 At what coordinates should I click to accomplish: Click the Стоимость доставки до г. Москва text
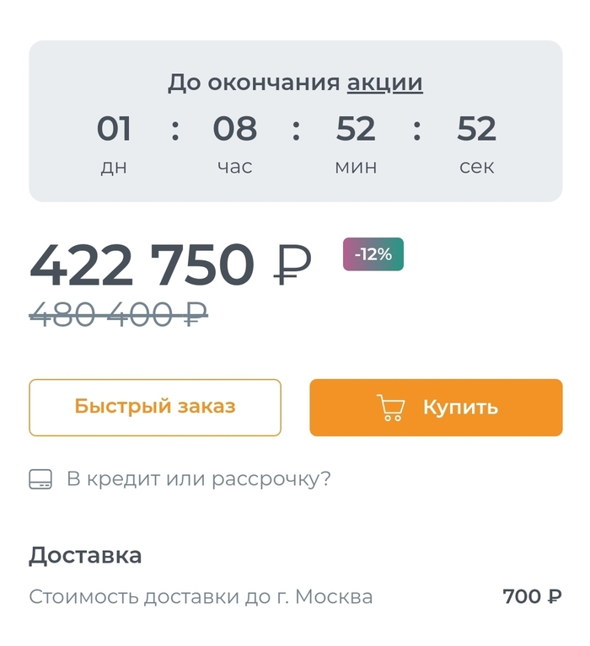pyautogui.click(x=201, y=597)
